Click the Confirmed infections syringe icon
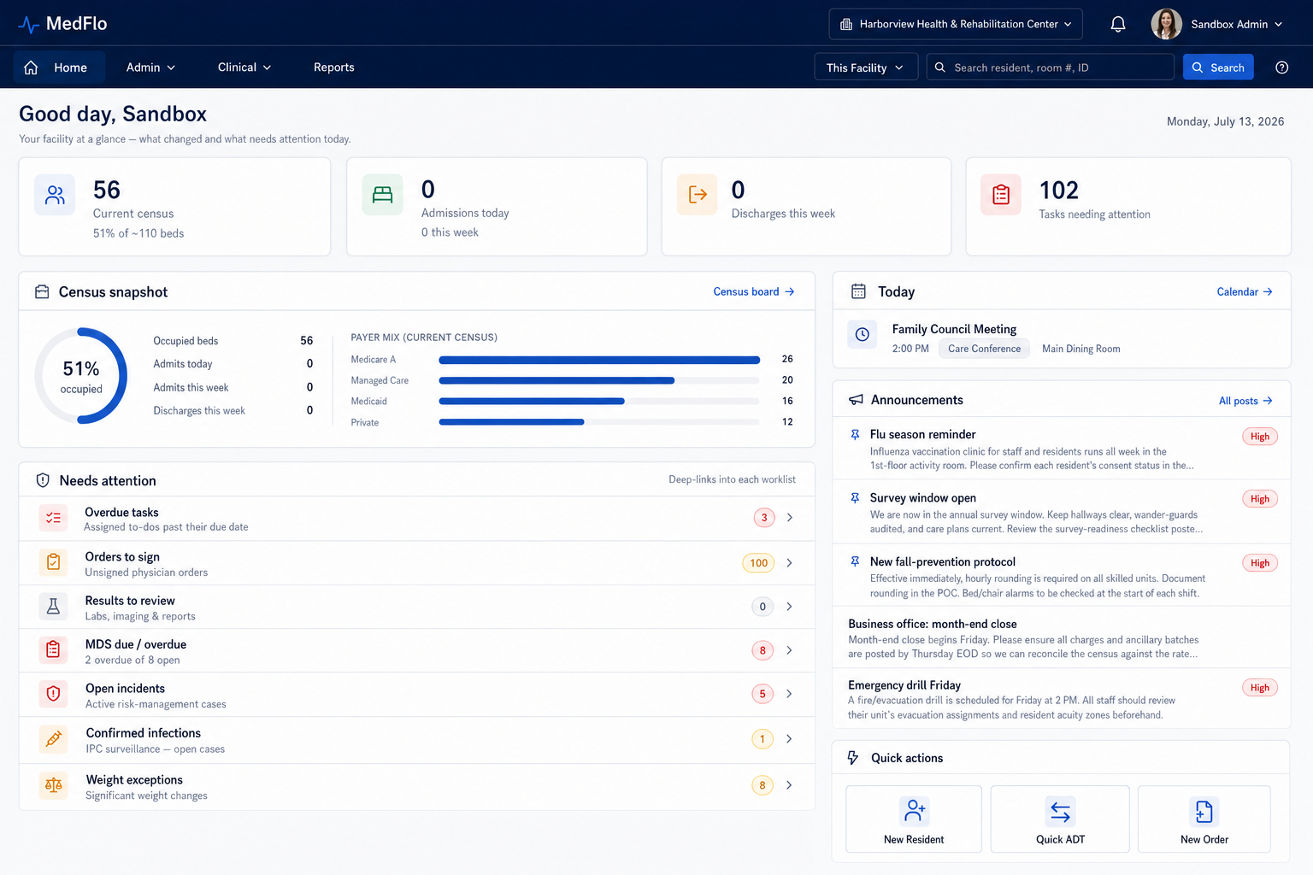Viewport: 1313px width, 875px height. (53, 739)
